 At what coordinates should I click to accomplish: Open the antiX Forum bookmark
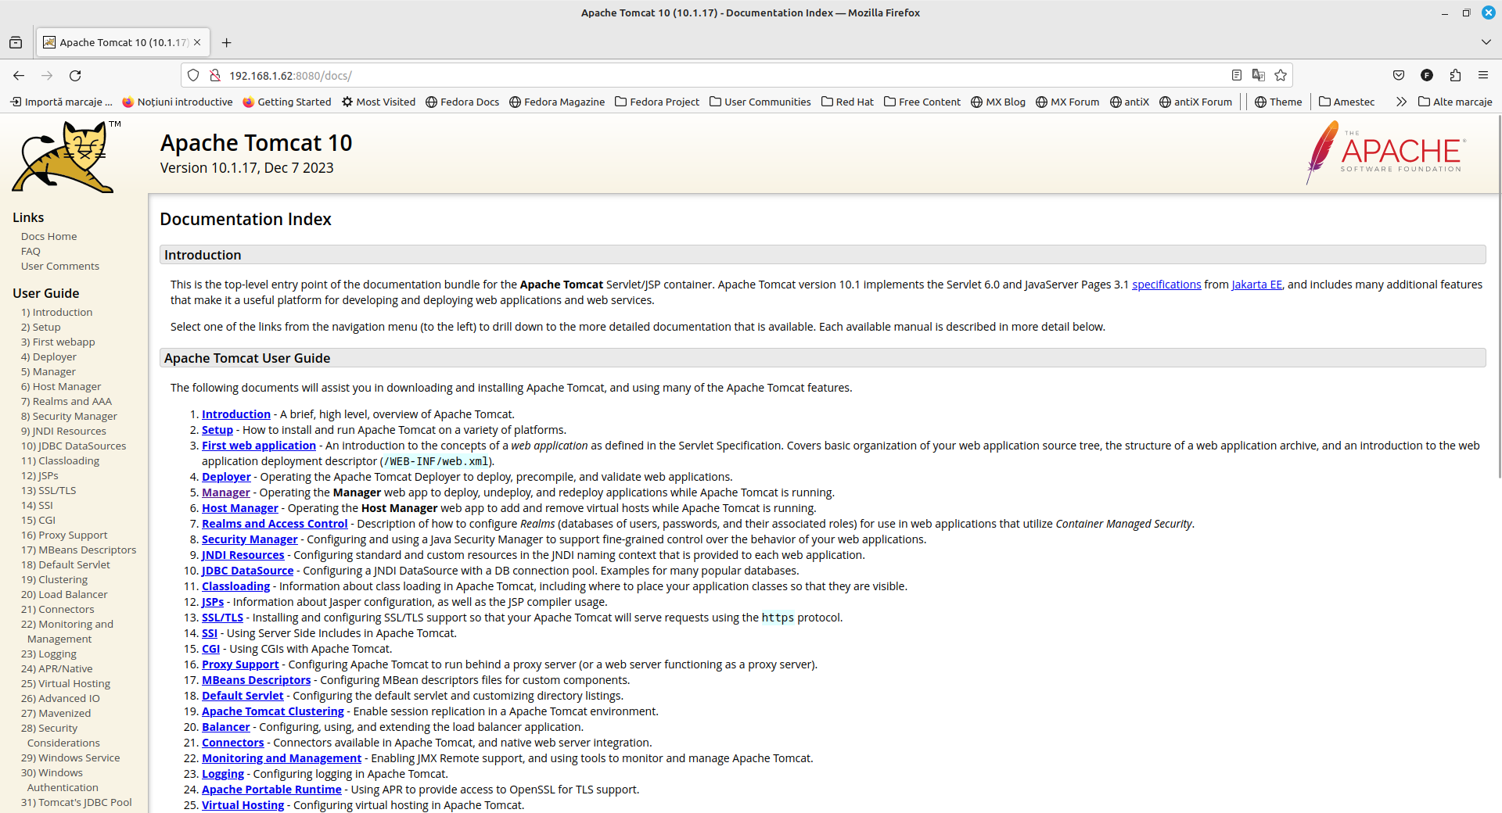pos(1195,102)
